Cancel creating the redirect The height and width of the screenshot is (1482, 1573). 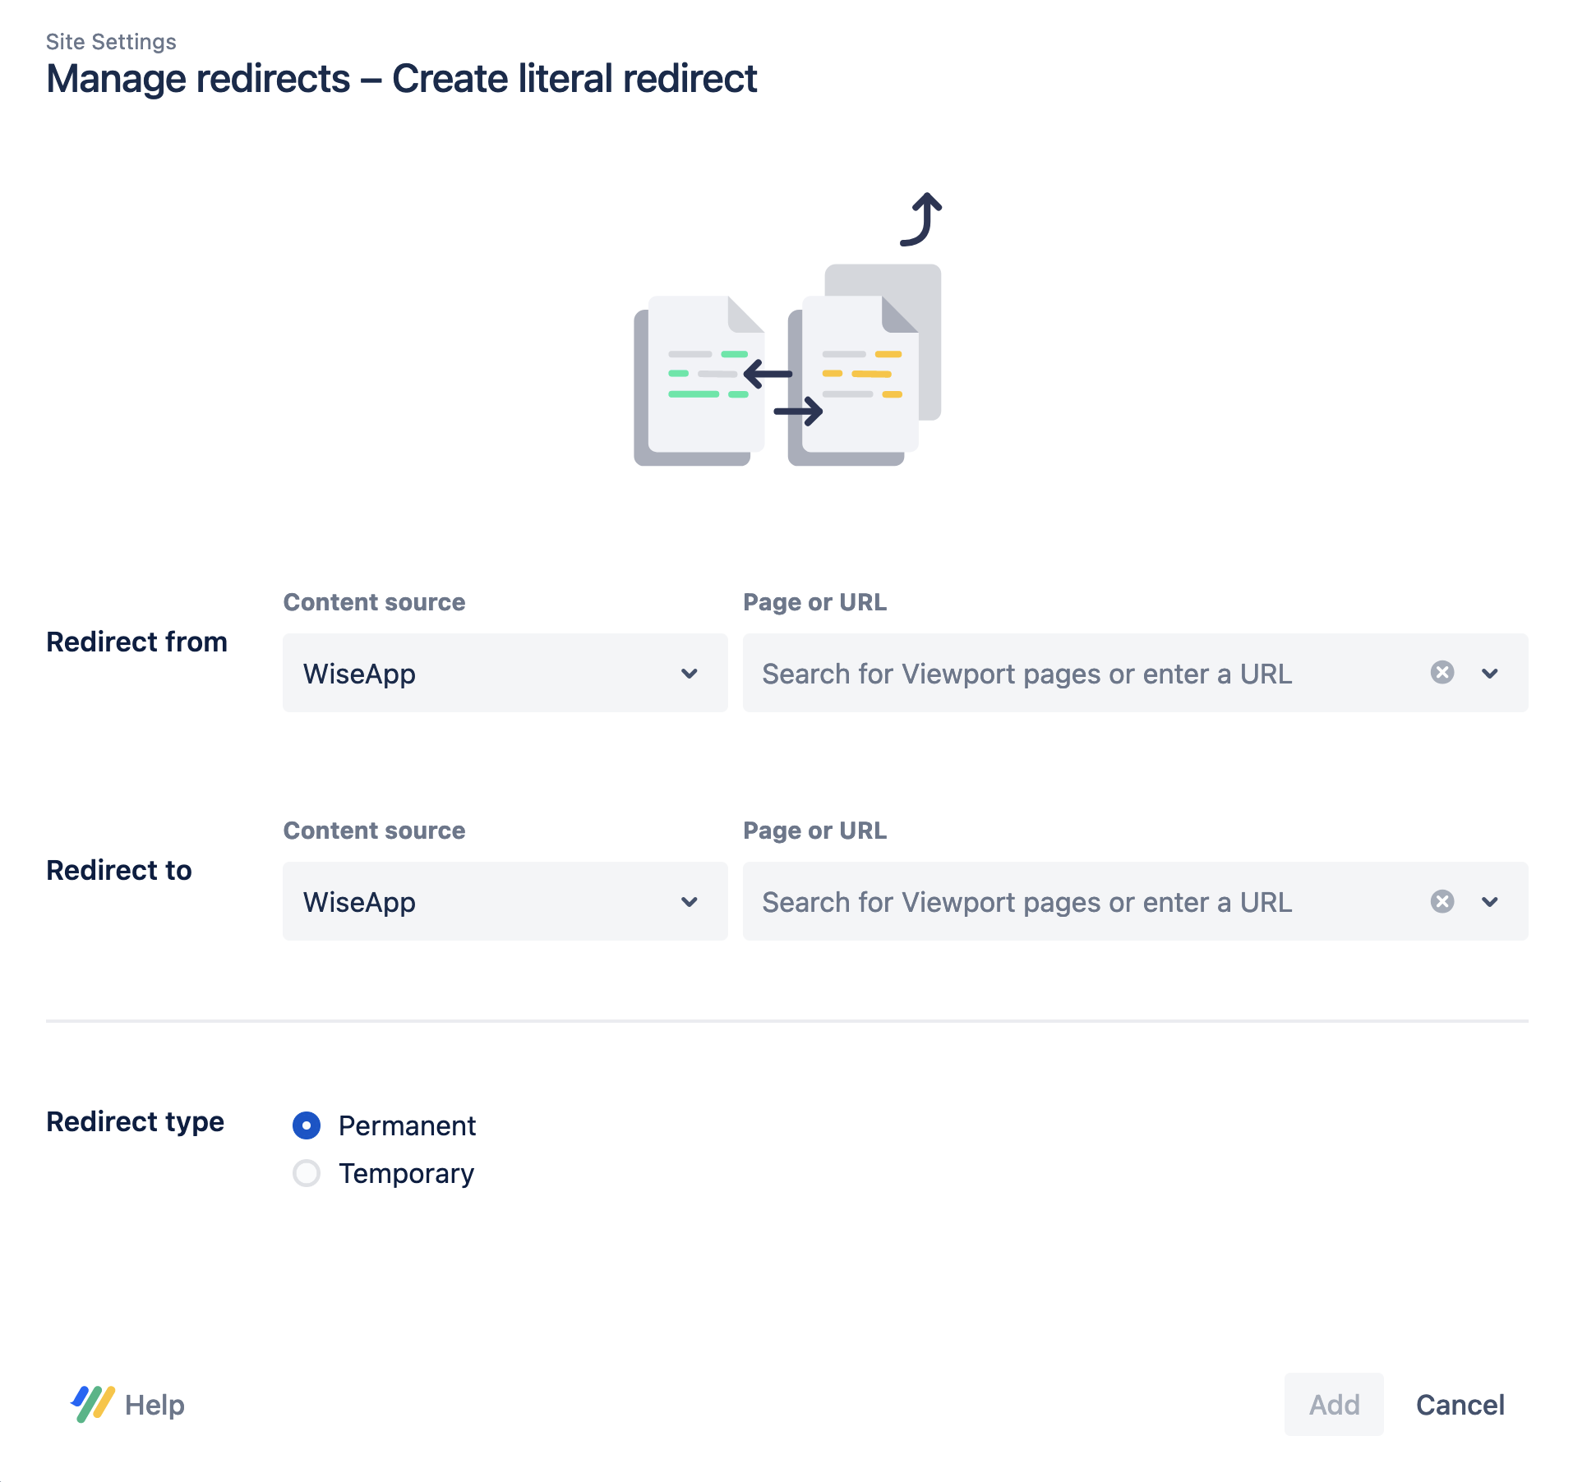1460,1404
